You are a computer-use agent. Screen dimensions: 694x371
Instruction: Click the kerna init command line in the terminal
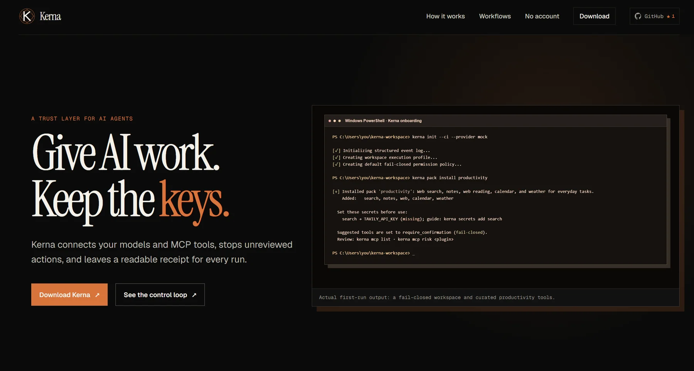(410, 137)
